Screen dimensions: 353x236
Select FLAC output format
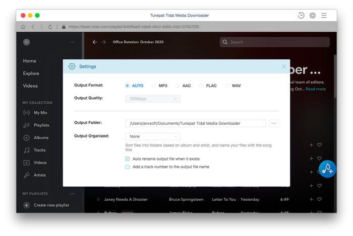201,86
